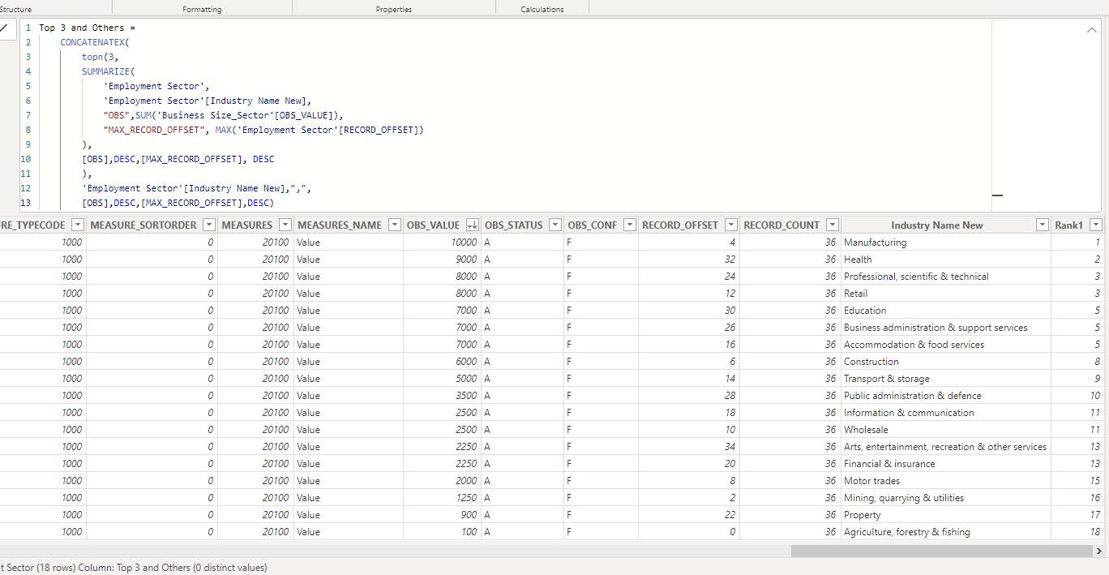Image resolution: width=1109 pixels, height=575 pixels.
Task: Select the OBS_VALUE column header
Action: (433, 225)
